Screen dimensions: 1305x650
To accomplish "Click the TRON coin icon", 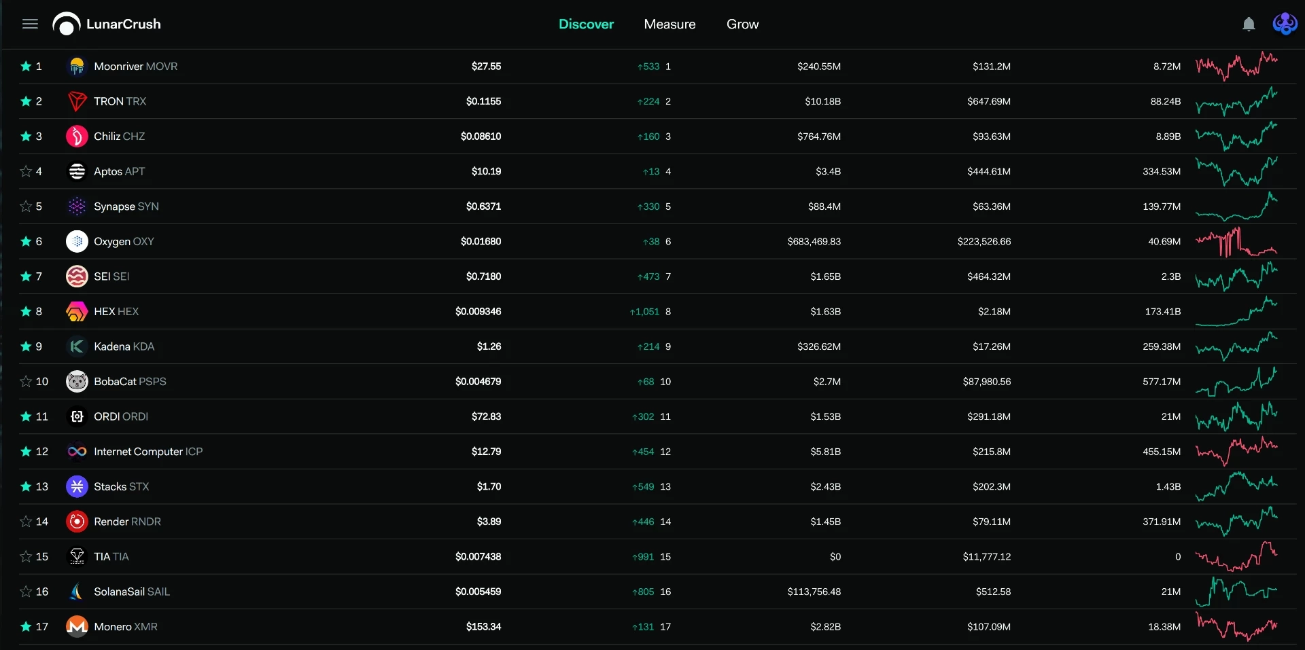I will pos(77,101).
